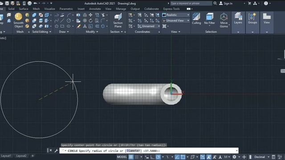Open the Unnamed UCS dropdown
Screen dimensions: 285x160
[x=149, y=26]
